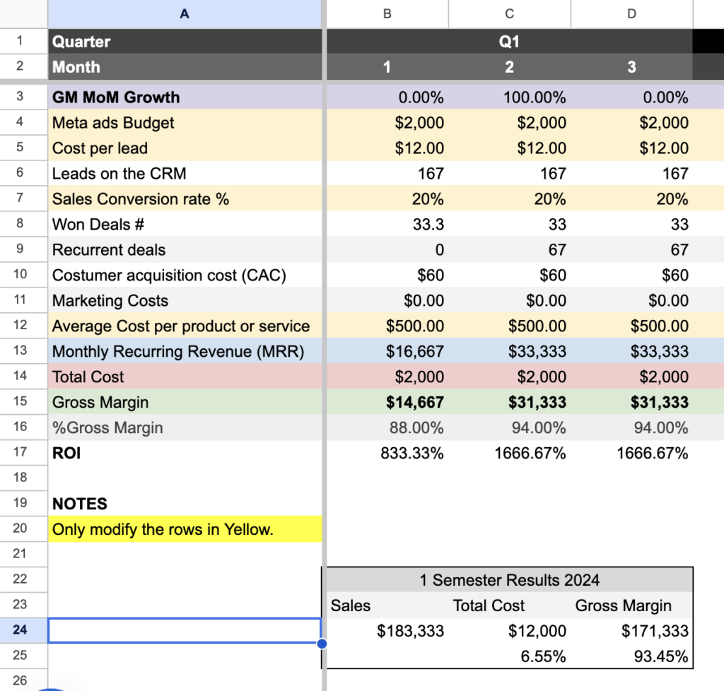Select row 24 header number
Image resolution: width=724 pixels, height=691 pixels.
pyautogui.click(x=20, y=630)
